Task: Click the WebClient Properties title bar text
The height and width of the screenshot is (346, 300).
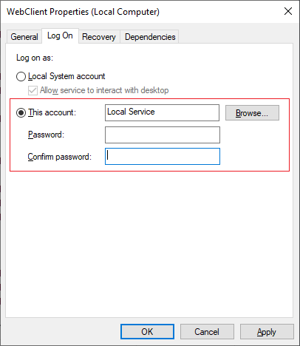Action: (83, 12)
